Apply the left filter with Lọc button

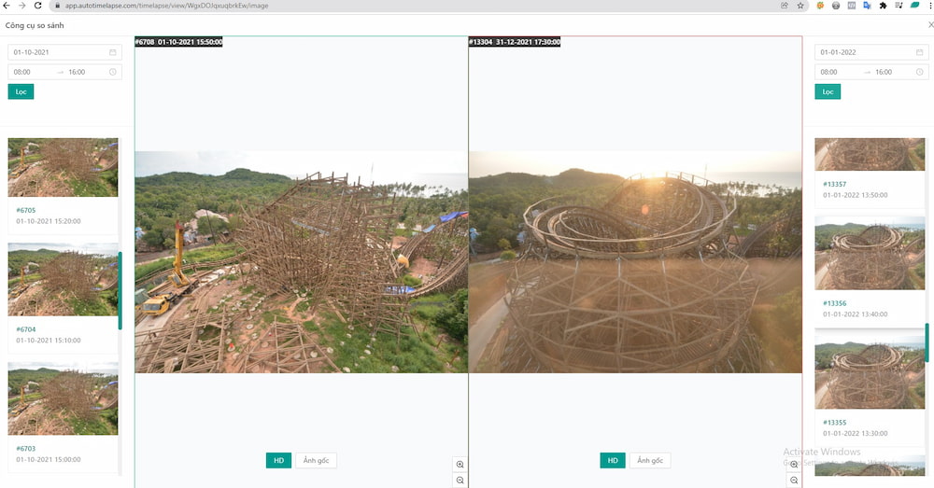(x=21, y=91)
